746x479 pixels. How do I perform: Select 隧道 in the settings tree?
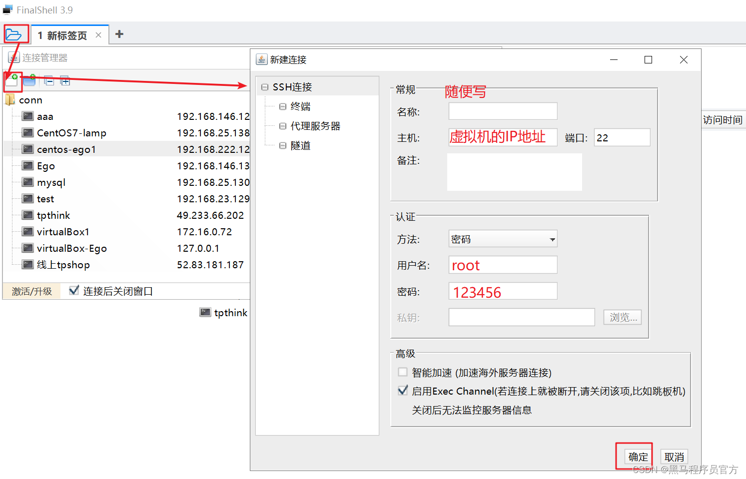[300, 145]
